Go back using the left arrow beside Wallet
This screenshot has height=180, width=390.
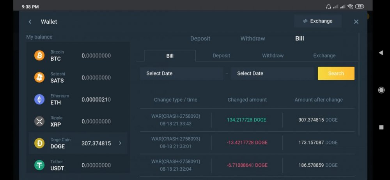point(30,22)
